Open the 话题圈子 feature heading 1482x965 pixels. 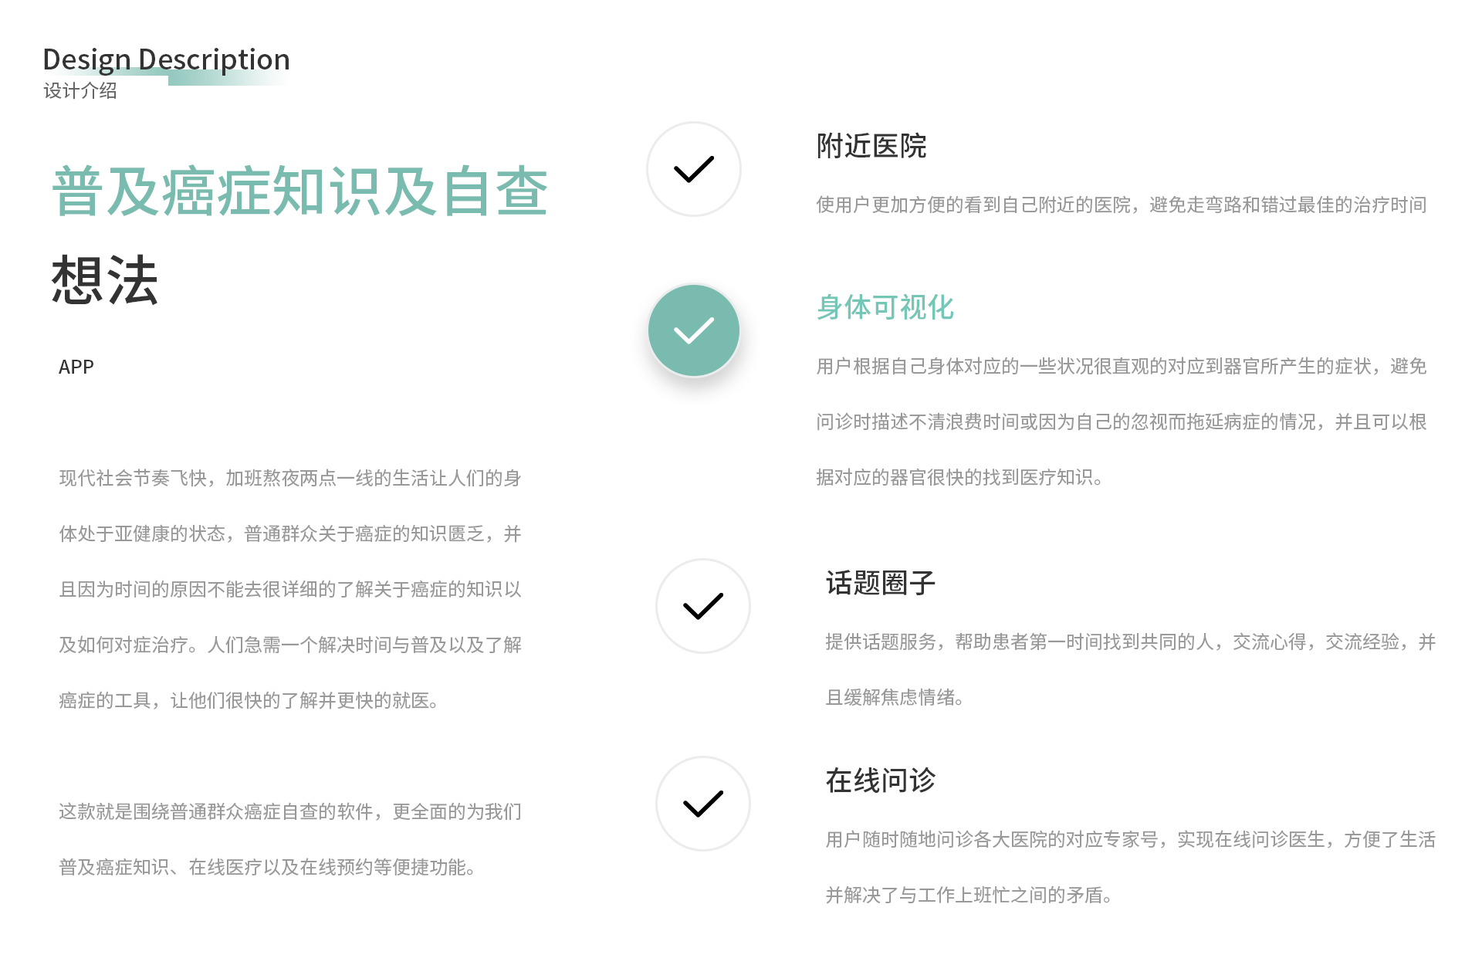[x=880, y=583]
